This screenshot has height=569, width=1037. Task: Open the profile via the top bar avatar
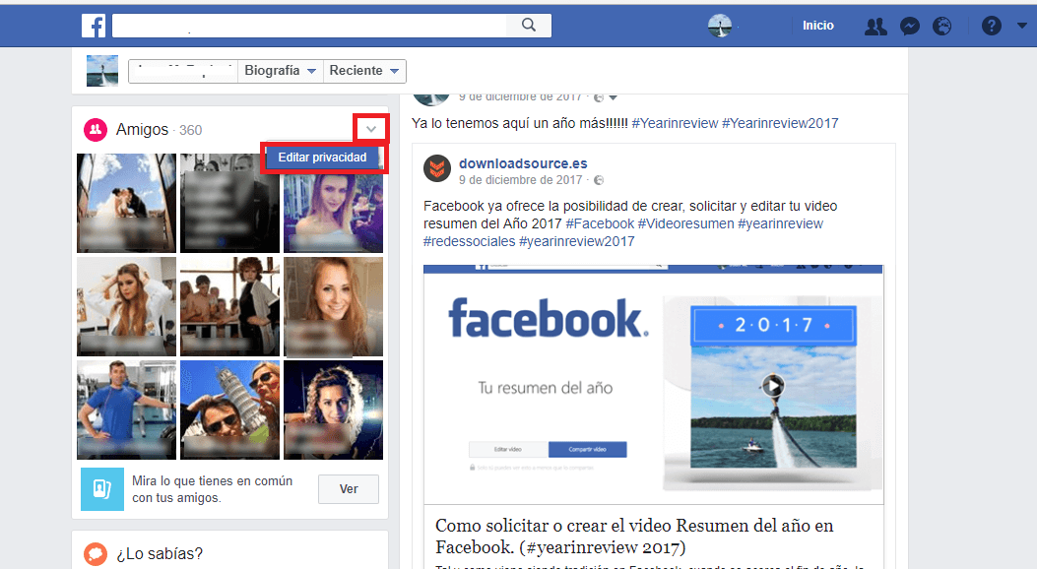pos(720,26)
